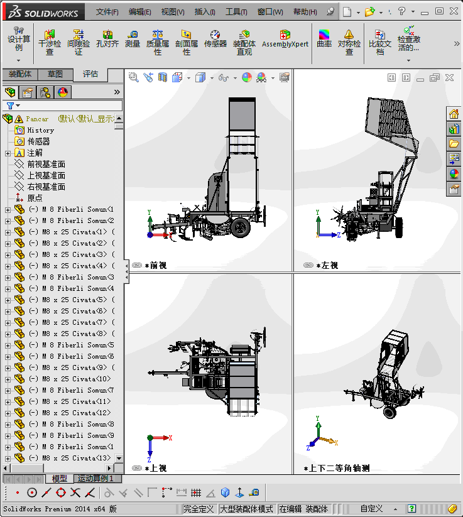Screen dimensions: 463x517
Task: Open 质量属性 mass properties
Action: pyautogui.click(x=158, y=43)
